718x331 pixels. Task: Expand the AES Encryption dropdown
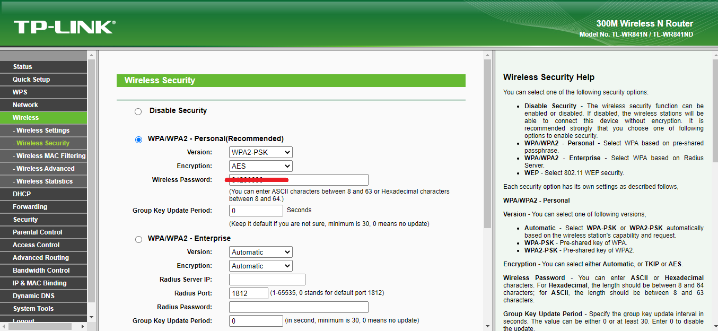tap(261, 166)
